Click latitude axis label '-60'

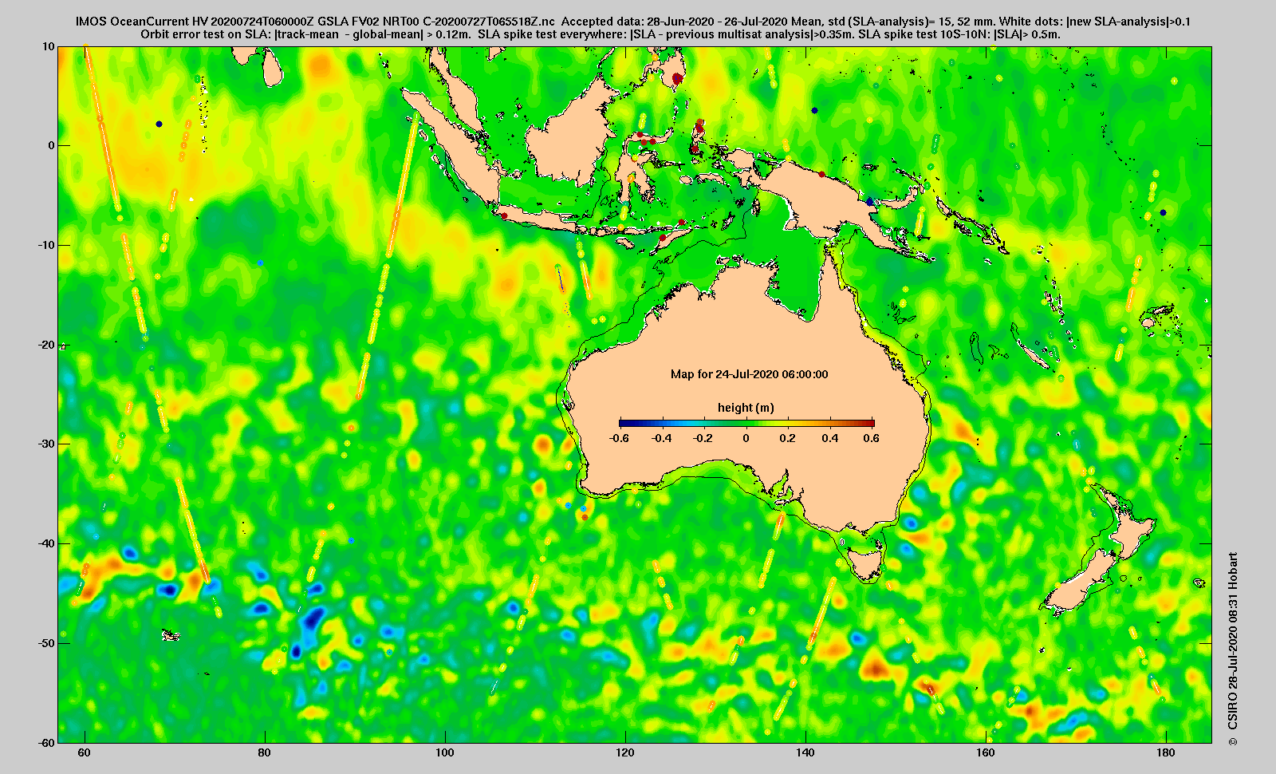pyautogui.click(x=46, y=742)
